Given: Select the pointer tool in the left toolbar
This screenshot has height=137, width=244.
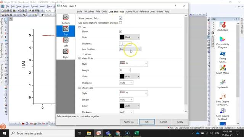Looking at the screenshot, I should (x=6, y=20).
